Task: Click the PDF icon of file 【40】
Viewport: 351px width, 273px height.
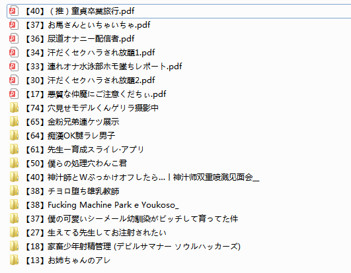Action: click(13, 11)
